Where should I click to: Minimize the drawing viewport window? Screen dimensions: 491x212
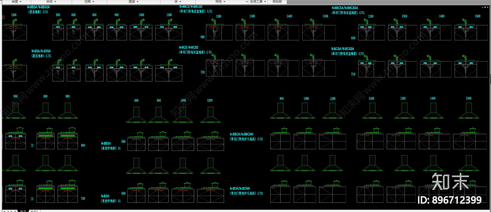click(482, 7)
